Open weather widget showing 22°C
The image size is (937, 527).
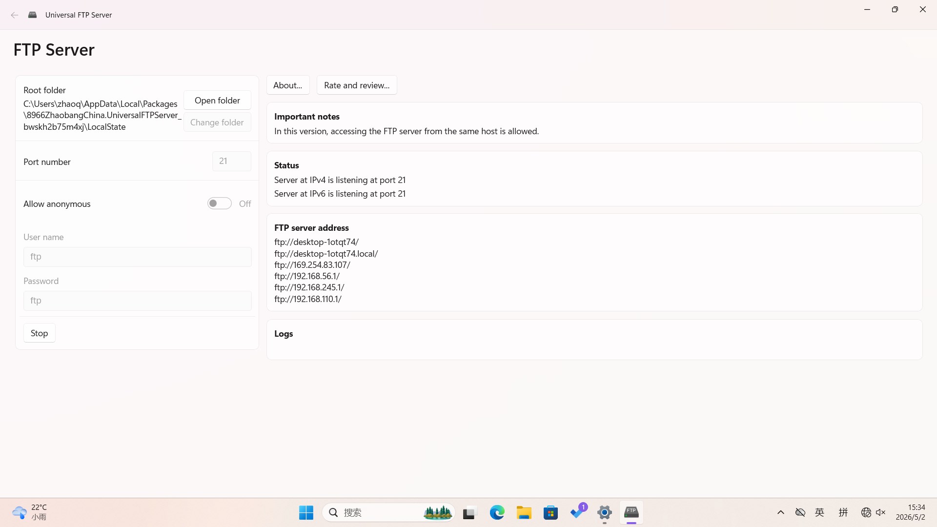(x=30, y=512)
